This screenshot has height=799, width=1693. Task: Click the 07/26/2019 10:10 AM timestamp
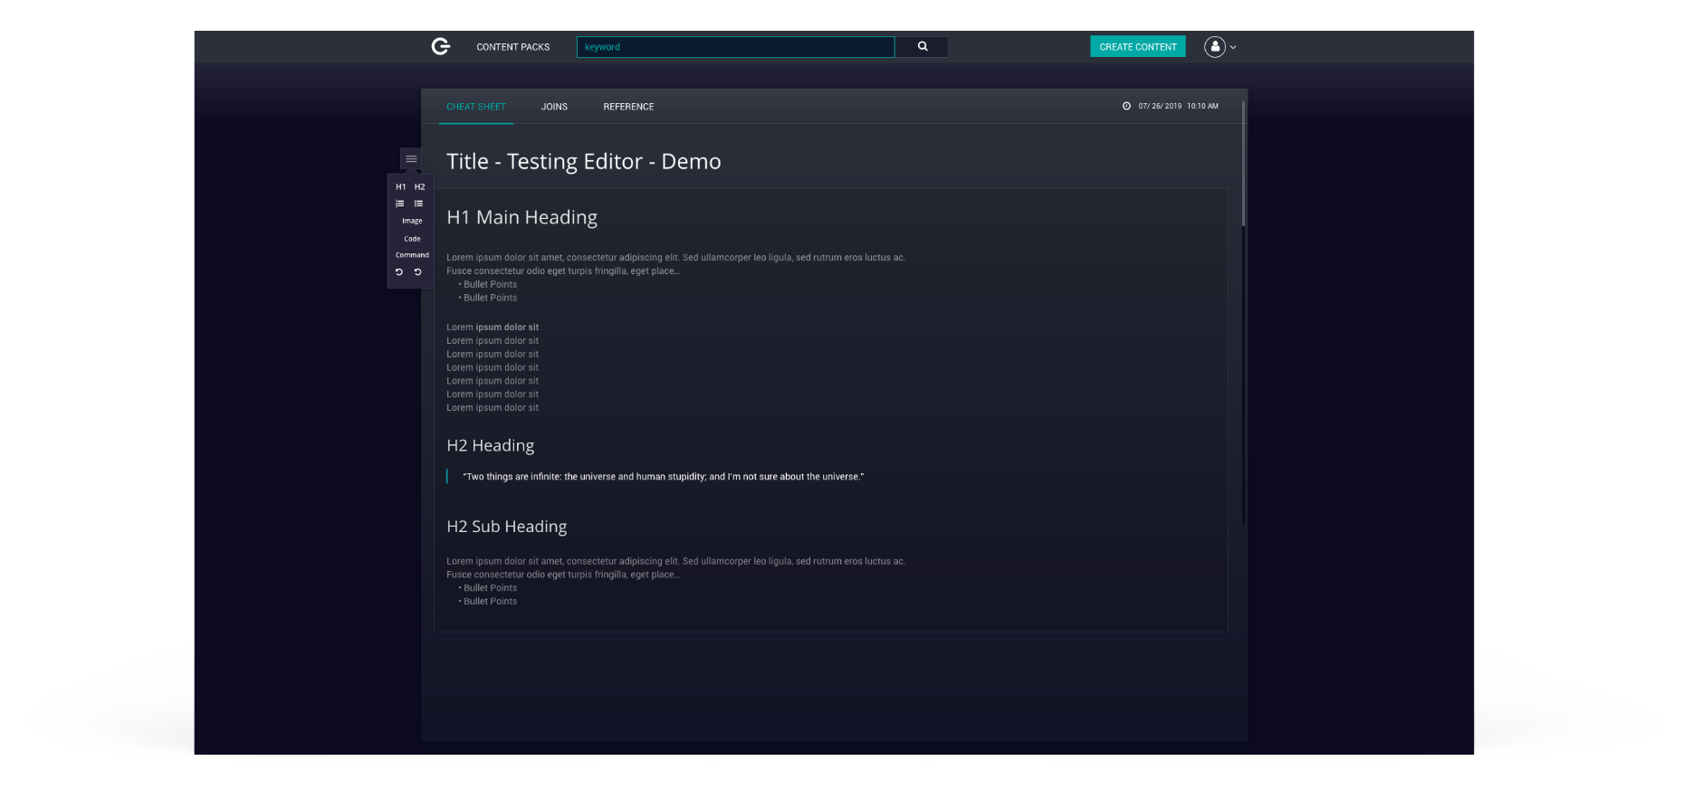tap(1178, 106)
